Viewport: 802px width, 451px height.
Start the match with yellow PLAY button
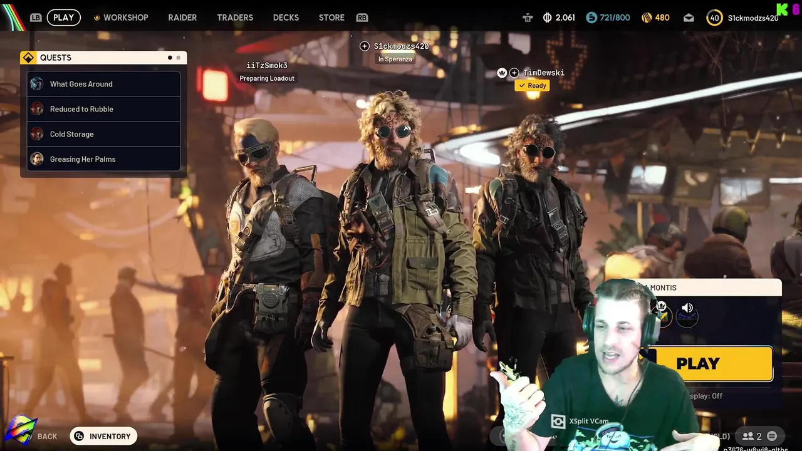[713, 364]
